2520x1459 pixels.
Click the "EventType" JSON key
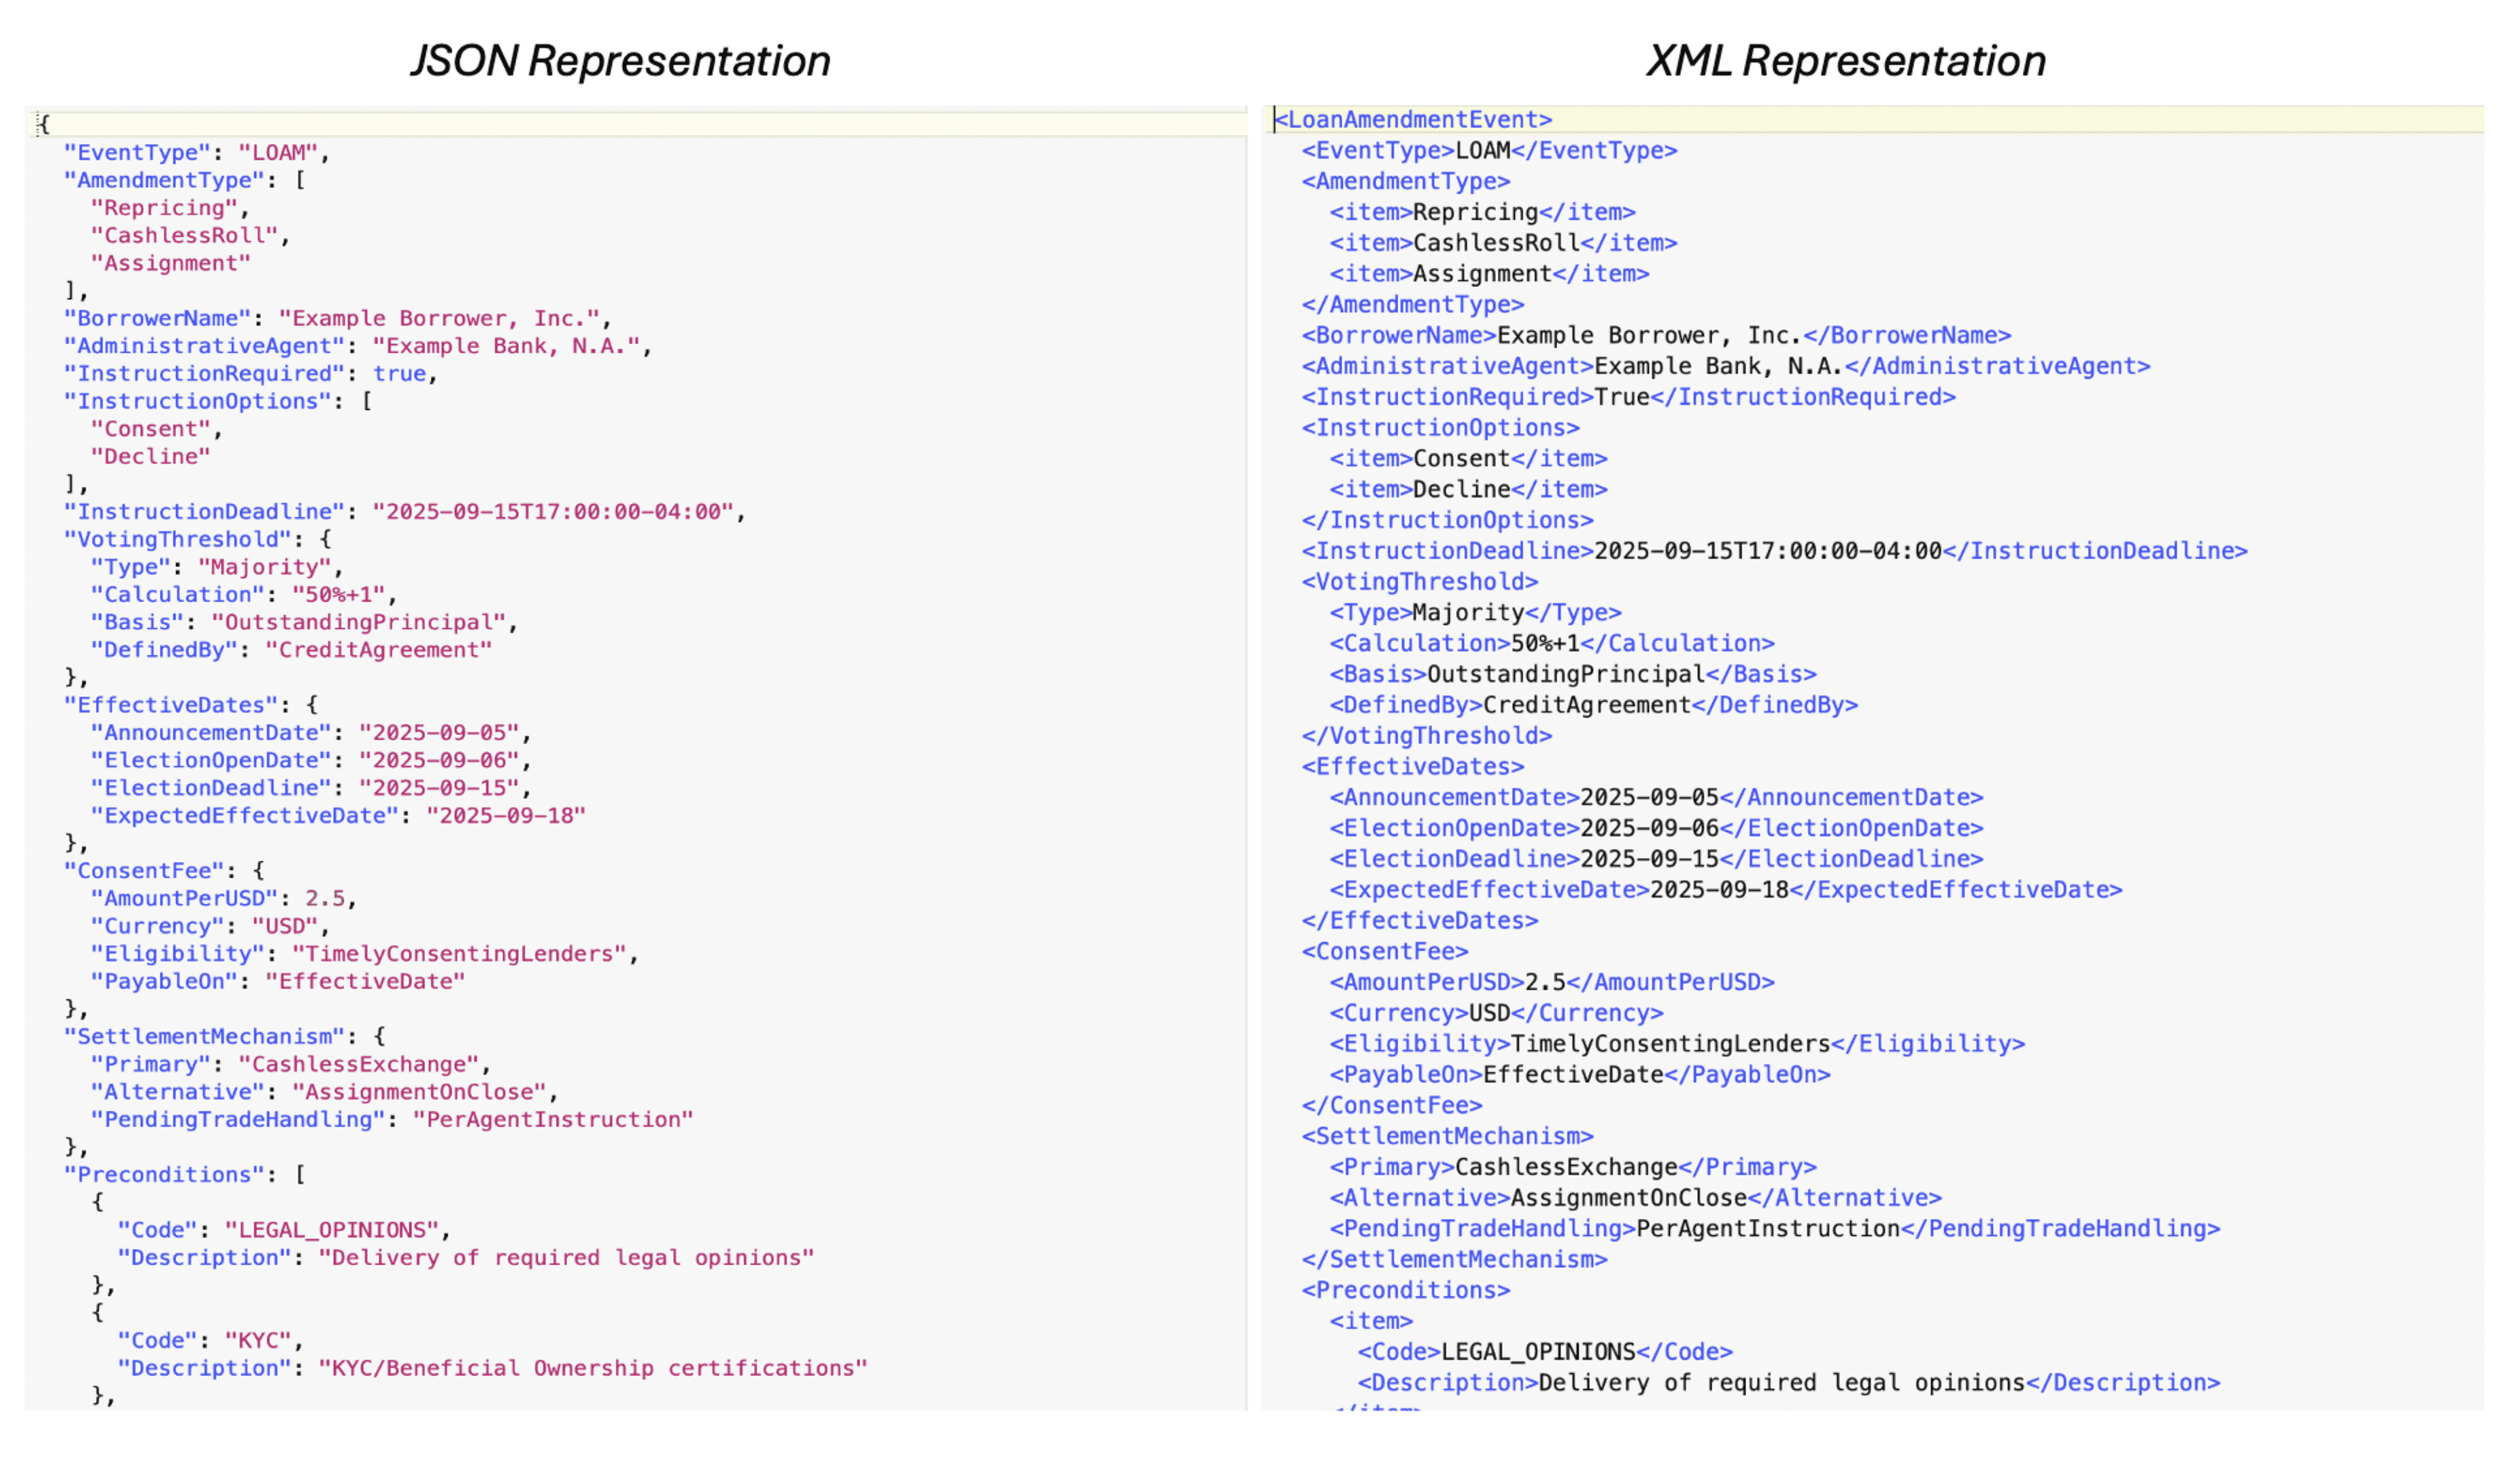coord(137,153)
